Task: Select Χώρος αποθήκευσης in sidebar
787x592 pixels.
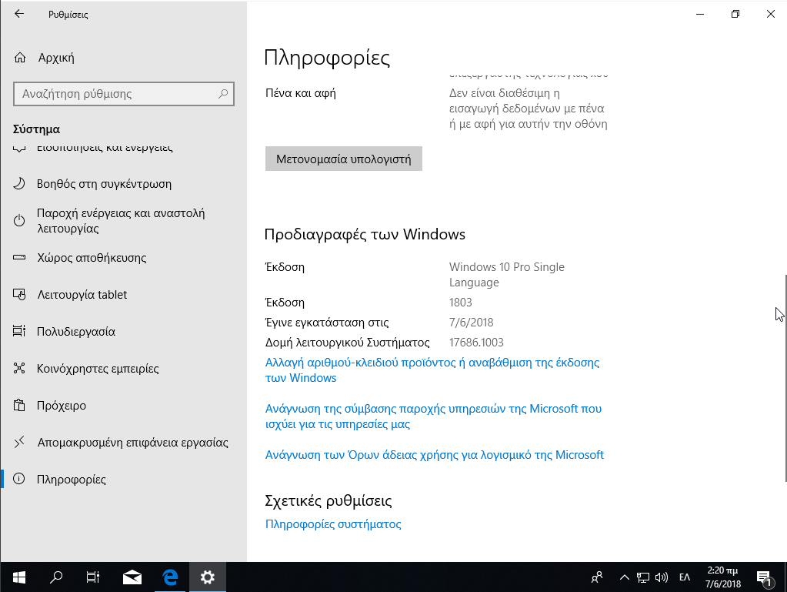Action: point(123,258)
